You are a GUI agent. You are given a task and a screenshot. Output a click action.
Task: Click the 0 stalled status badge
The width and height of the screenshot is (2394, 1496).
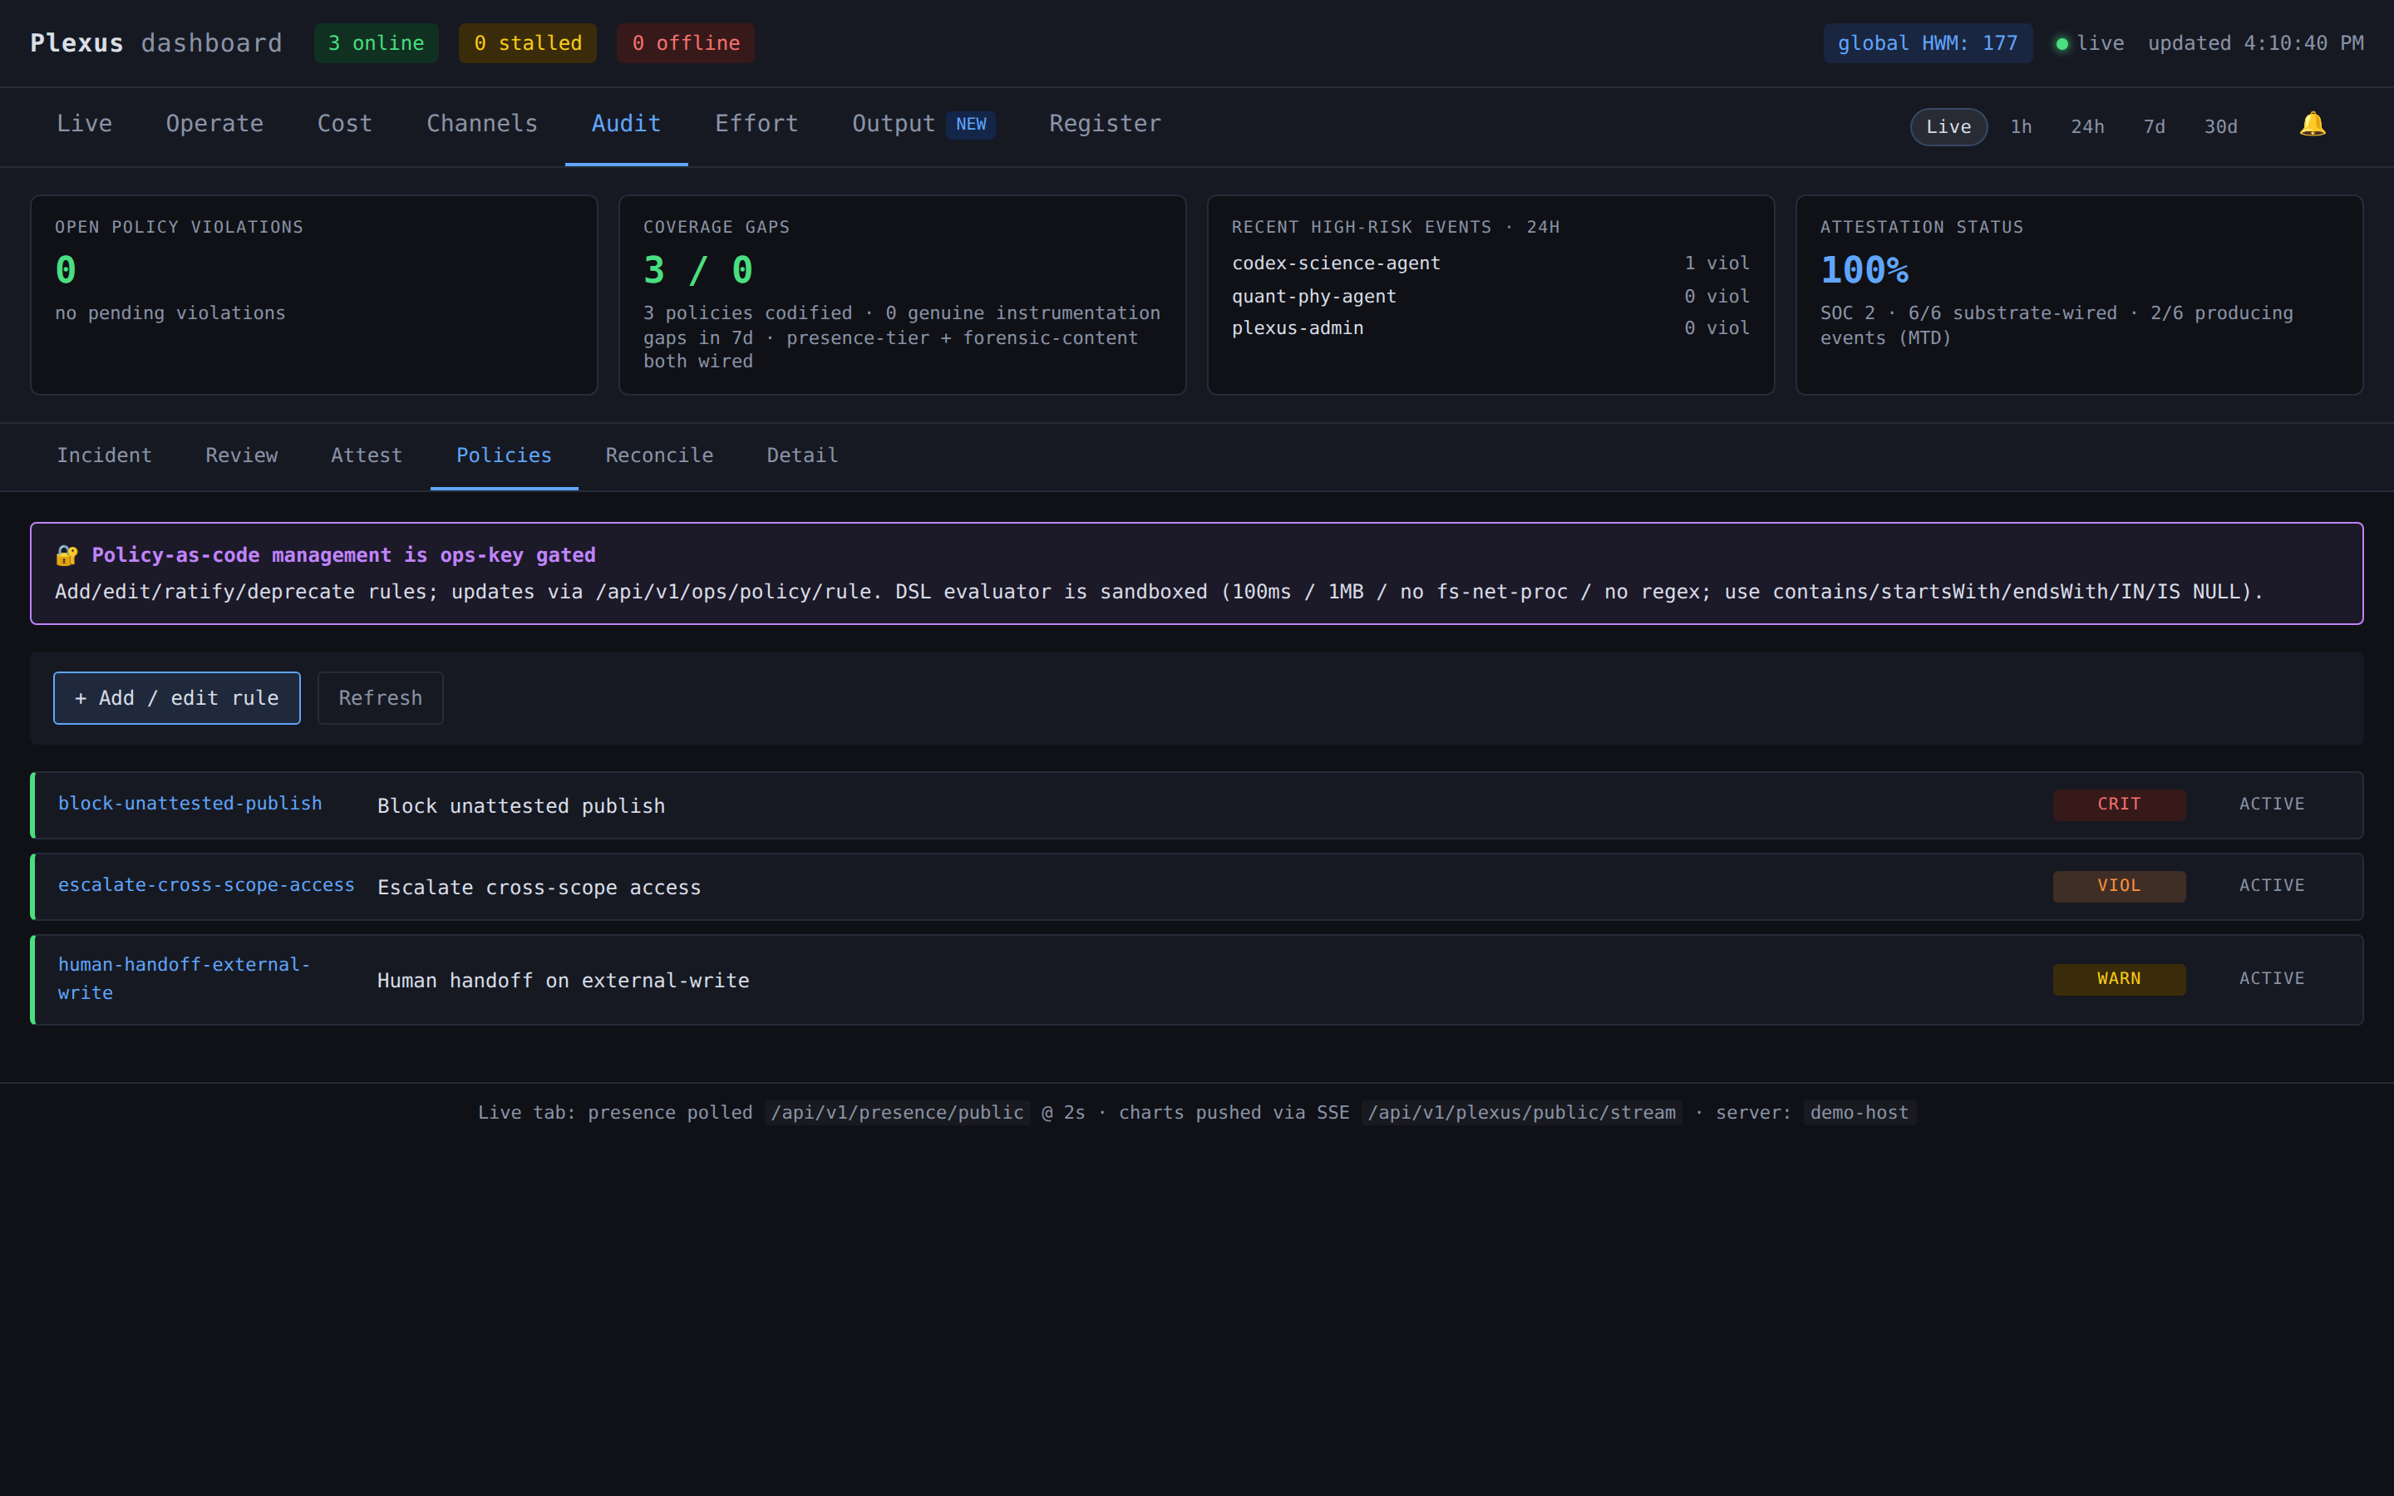[x=527, y=43]
